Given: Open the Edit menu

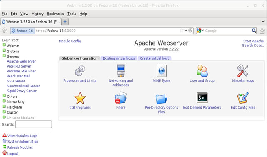Looking at the screenshot, I should (14, 14).
